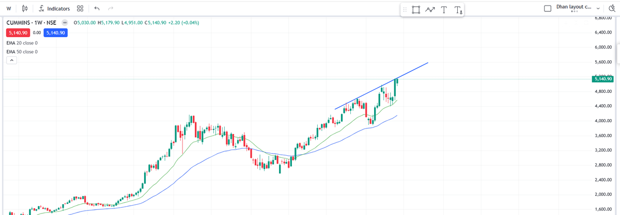Select the Anchored Text tool
This screenshot has width=620, height=215.
(458, 10)
